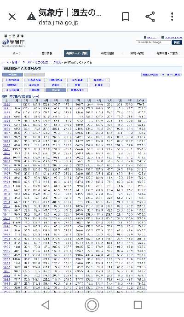This screenshot has height=317, width=184.
Task: Open the three-dot overflow menu
Action: [172, 17]
